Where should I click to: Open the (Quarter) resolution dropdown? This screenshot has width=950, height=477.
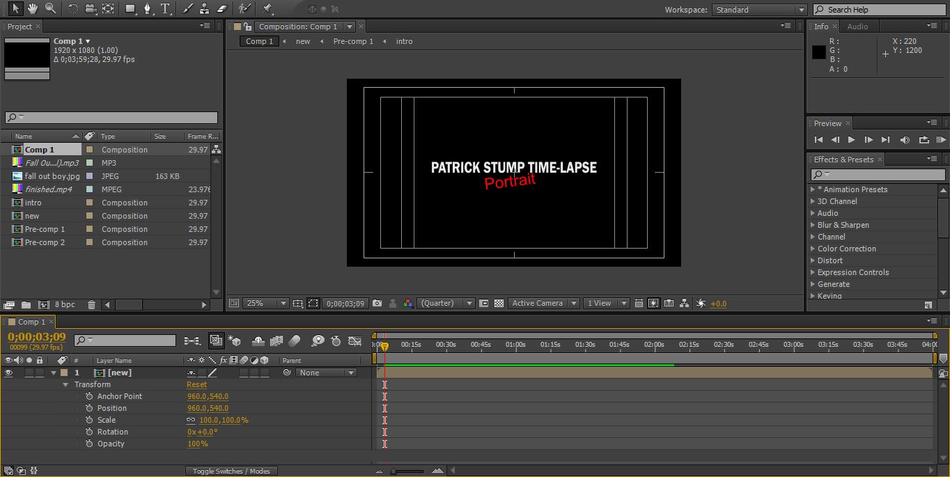[446, 304]
